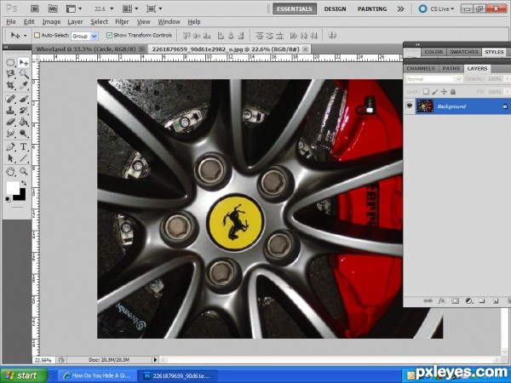Screen dimensions: 511x383
Task: Switch to Painting workspace
Action: click(372, 9)
